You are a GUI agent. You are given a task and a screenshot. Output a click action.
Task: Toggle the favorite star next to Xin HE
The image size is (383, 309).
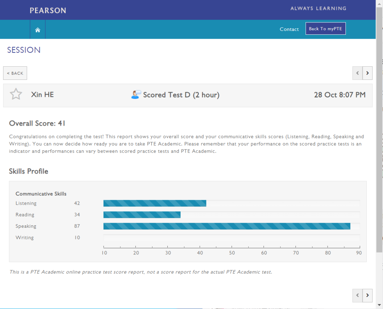pyautogui.click(x=16, y=94)
